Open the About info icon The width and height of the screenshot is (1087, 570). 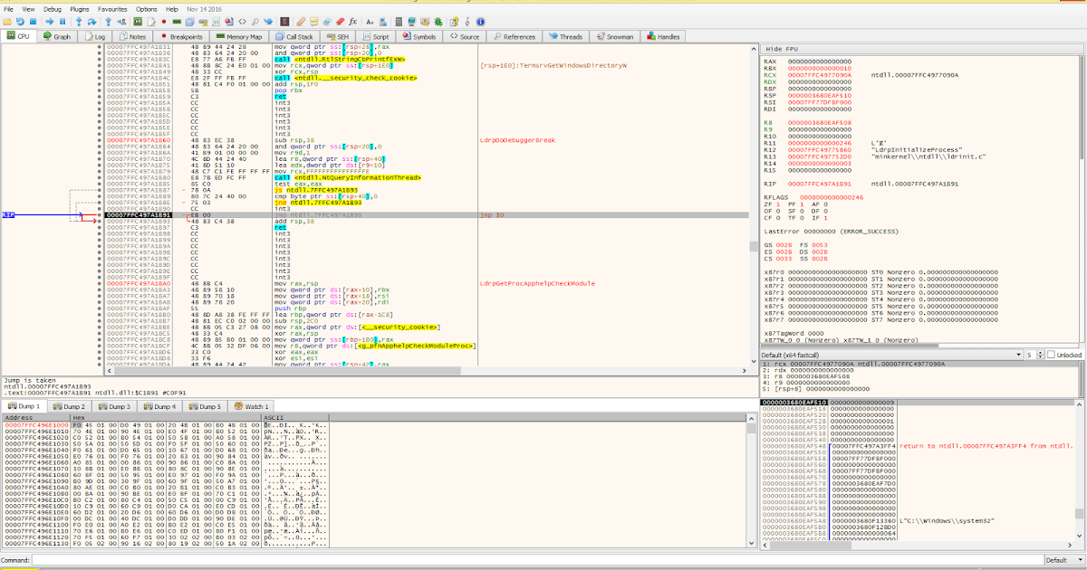coord(480,18)
